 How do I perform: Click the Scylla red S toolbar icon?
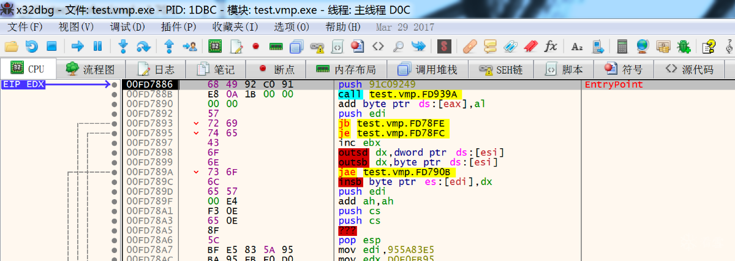pyautogui.click(x=445, y=46)
